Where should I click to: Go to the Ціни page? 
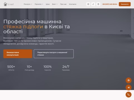(x=48, y=4)
